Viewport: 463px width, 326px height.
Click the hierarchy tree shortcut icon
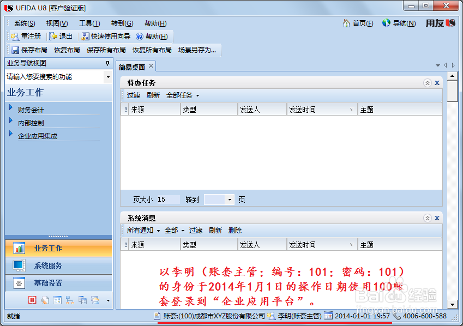(70, 300)
